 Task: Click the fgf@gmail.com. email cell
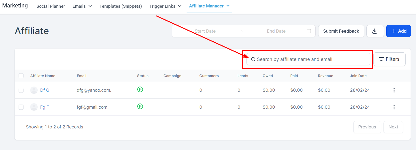tap(93, 107)
